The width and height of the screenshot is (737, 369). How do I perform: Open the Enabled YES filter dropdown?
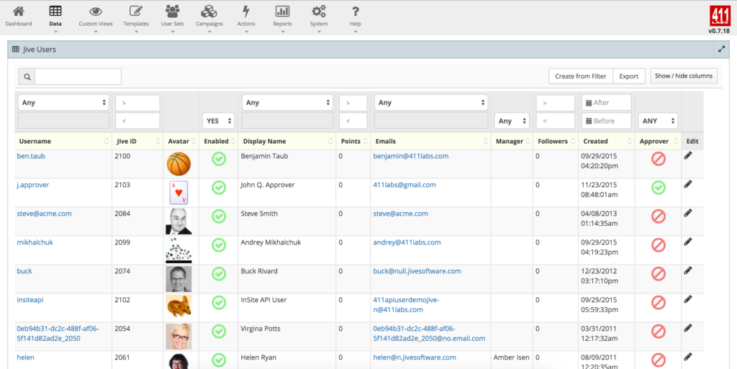coord(219,121)
